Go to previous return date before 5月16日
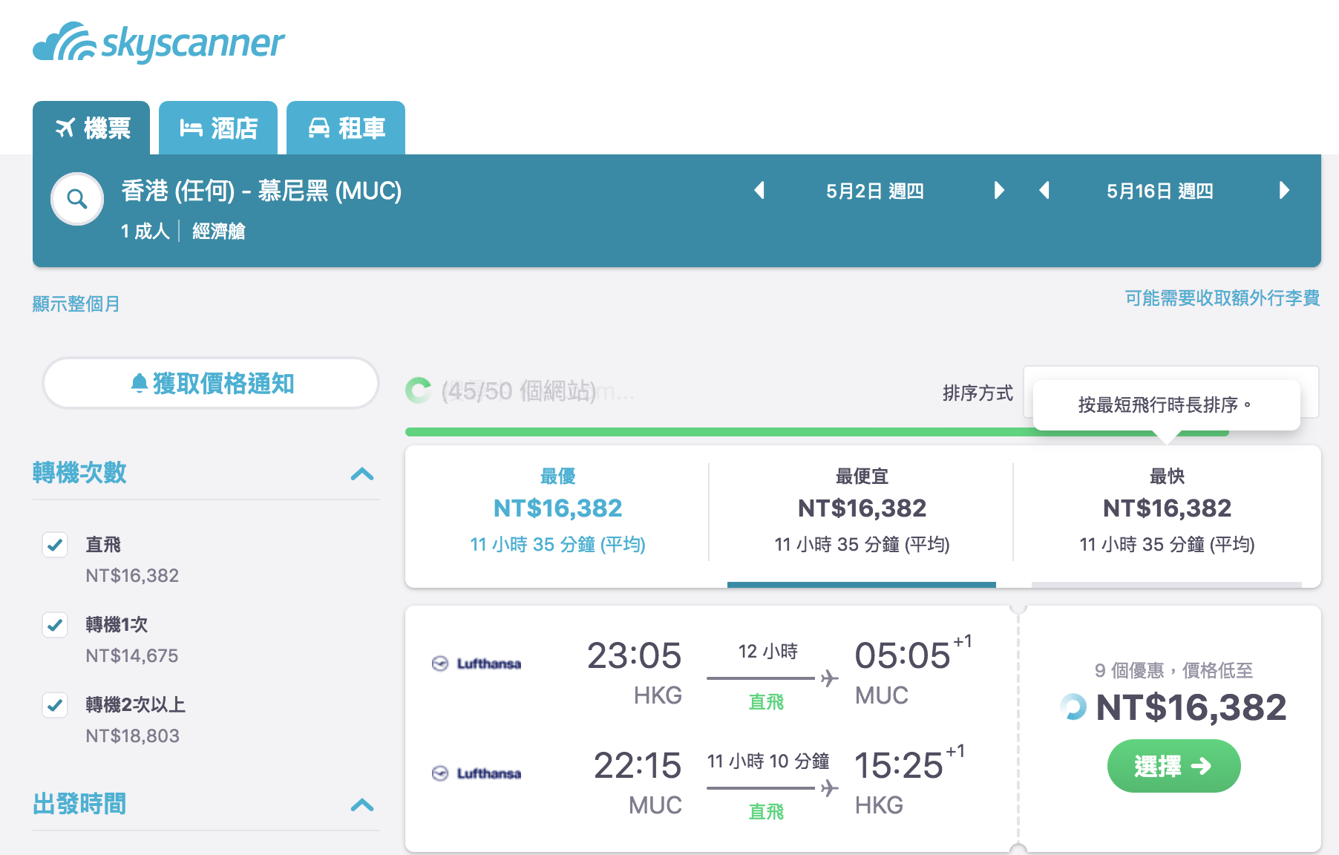This screenshot has width=1339, height=855. click(x=1044, y=191)
